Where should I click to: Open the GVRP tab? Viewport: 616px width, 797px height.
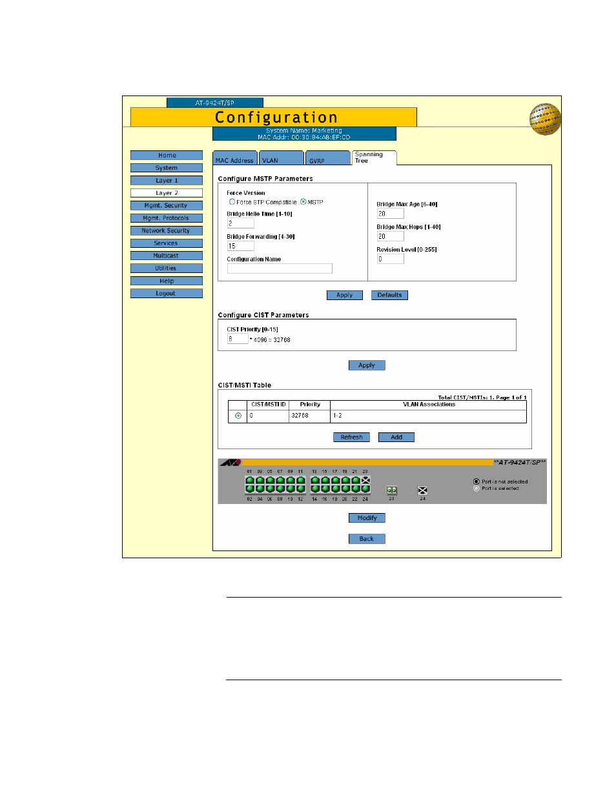tap(328, 159)
